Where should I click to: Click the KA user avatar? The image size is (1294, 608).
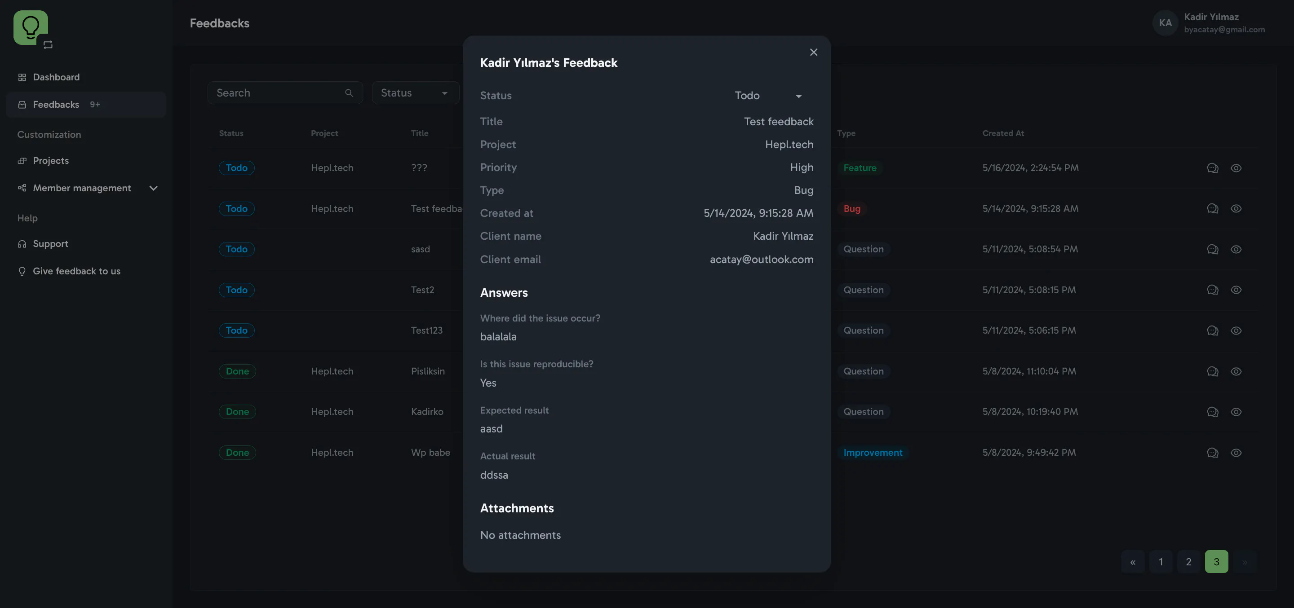1165,23
